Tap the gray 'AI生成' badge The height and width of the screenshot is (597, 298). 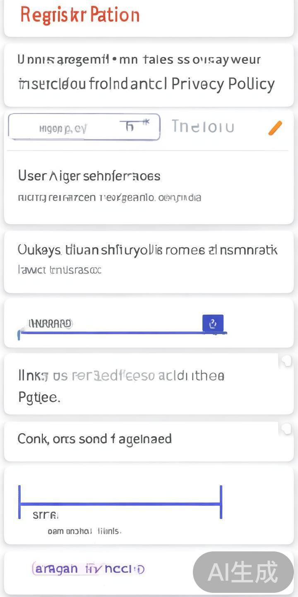[x=243, y=572]
